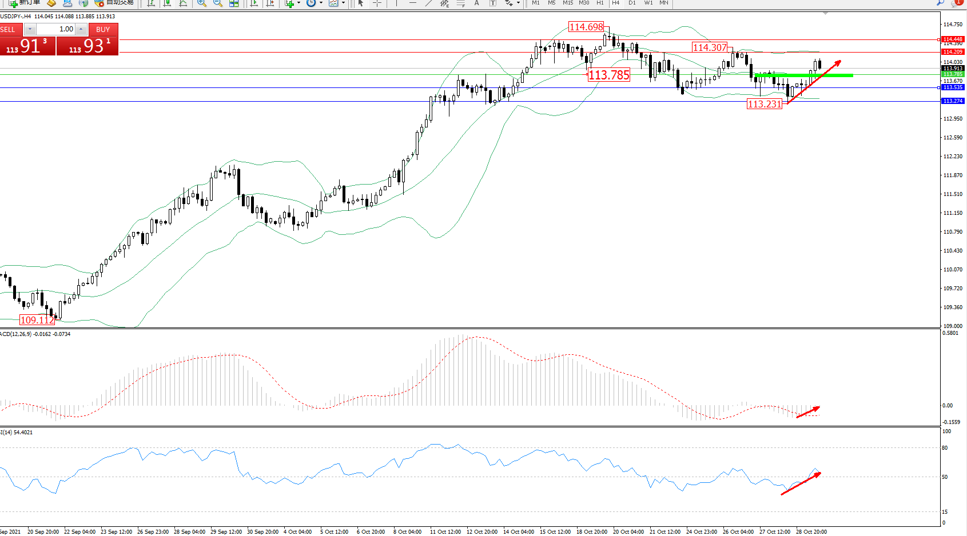
Task: Switch to the D1 timeframe
Action: (x=632, y=3)
